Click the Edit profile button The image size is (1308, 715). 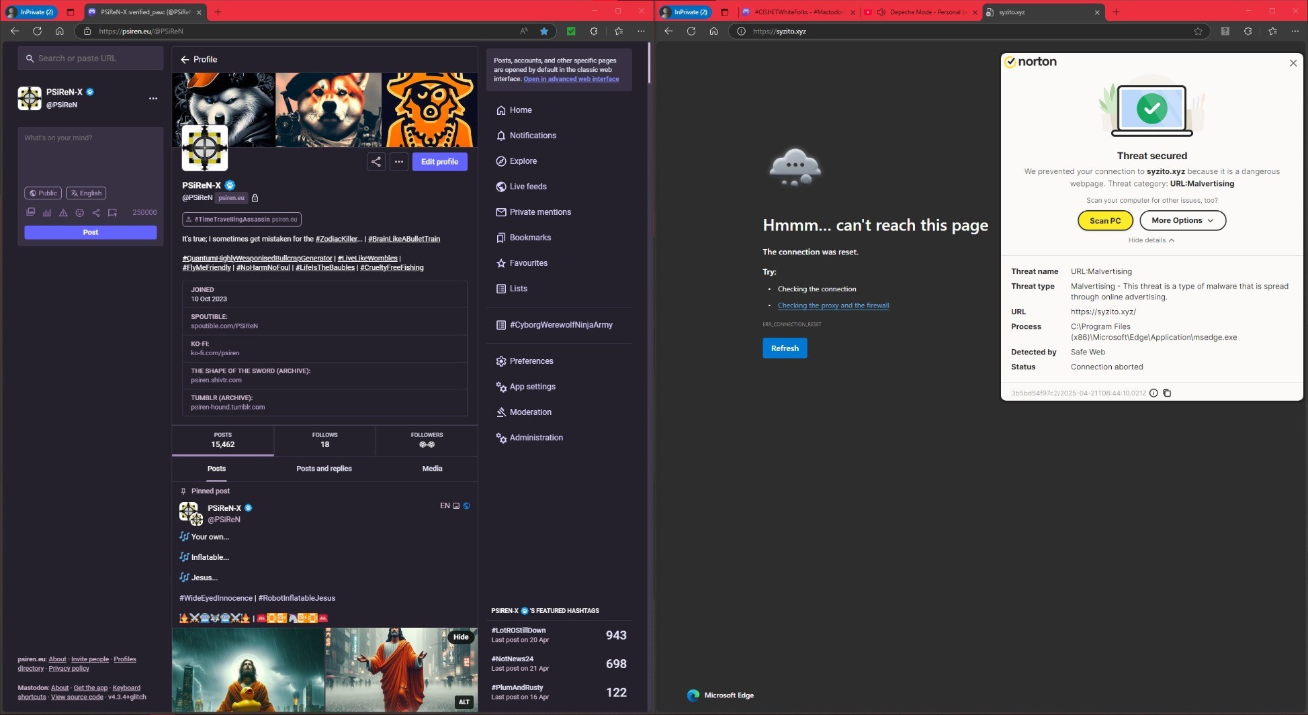pos(439,162)
